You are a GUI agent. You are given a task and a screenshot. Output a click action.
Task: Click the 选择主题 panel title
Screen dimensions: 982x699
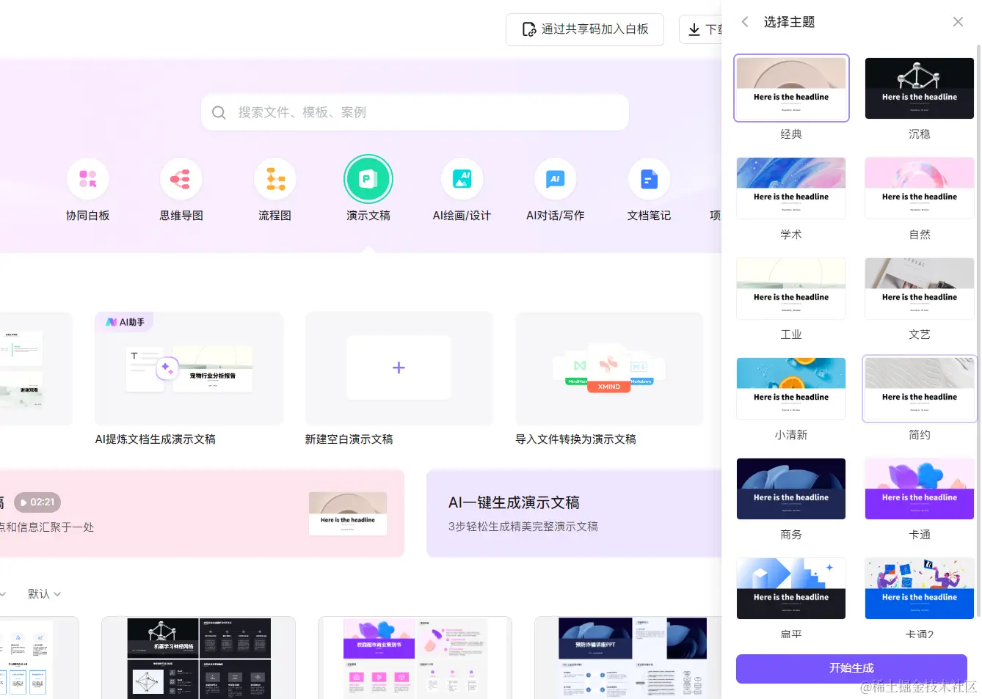(789, 22)
